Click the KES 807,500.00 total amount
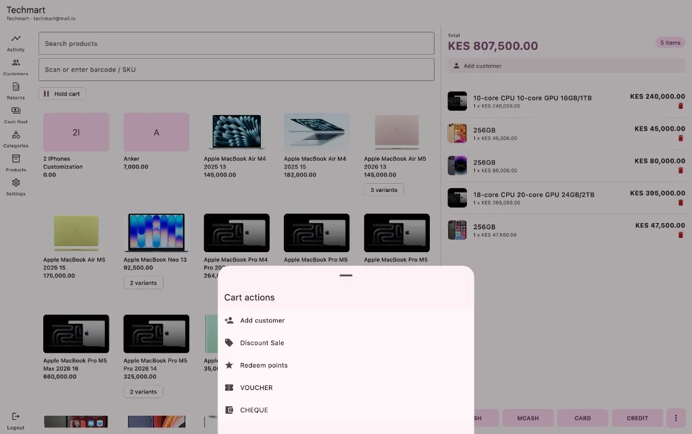Viewport: 692px width, 434px height. 493,46
